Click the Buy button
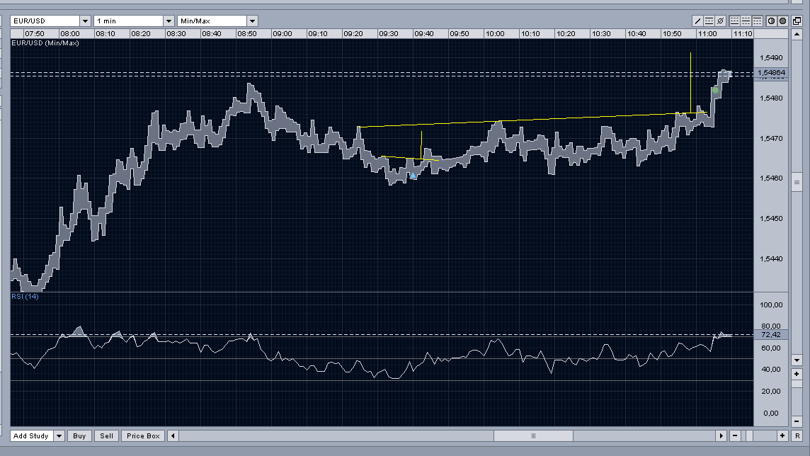The width and height of the screenshot is (810, 456). [79, 436]
